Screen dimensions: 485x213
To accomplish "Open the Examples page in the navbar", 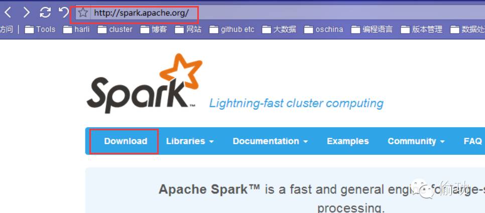I will pyautogui.click(x=347, y=141).
